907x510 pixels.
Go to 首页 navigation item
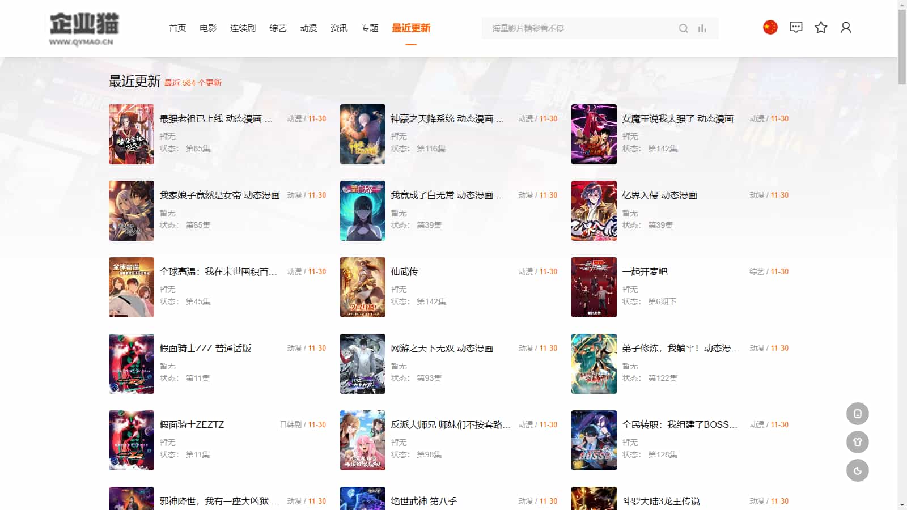[x=177, y=28]
